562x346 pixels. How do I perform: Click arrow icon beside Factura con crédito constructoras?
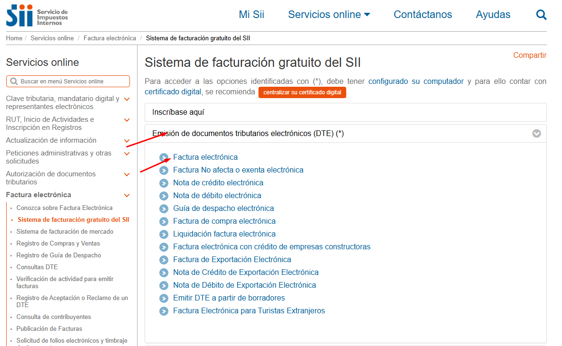click(x=164, y=247)
